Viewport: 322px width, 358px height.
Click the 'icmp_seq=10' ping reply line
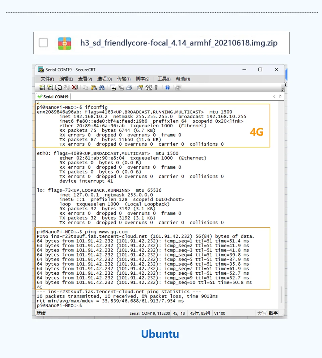coord(144,282)
